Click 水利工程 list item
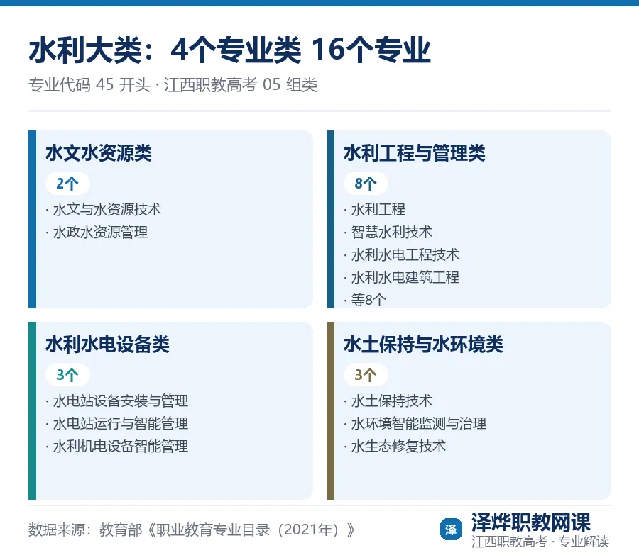The height and width of the screenshot is (560, 639). 374,210
